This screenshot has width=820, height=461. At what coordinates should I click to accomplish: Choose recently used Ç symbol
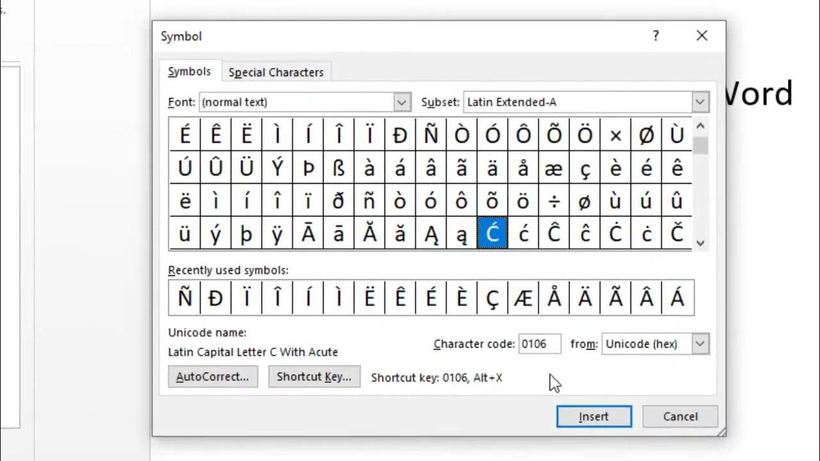pos(493,298)
